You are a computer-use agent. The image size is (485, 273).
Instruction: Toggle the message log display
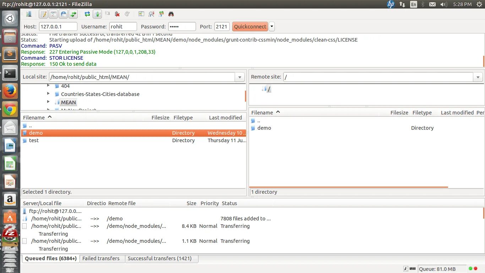coord(43,14)
